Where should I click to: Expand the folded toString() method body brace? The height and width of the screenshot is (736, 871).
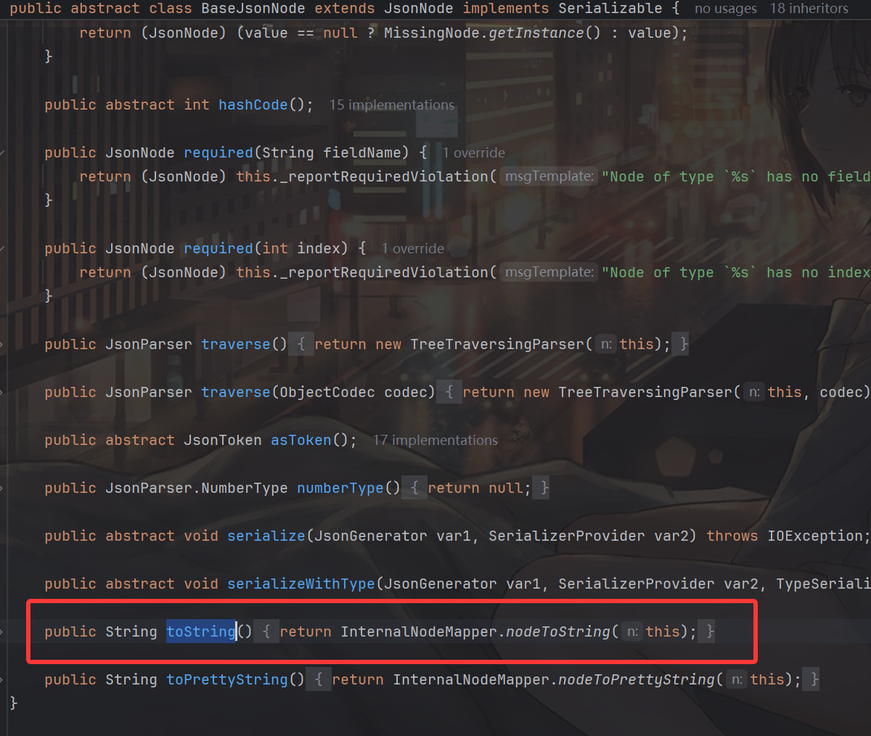coord(266,631)
